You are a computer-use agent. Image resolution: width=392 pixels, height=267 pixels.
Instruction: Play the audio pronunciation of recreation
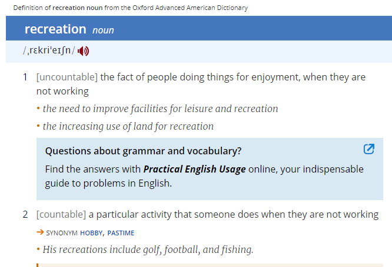(83, 51)
